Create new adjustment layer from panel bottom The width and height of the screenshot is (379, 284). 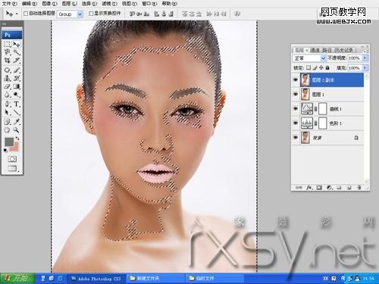coord(329,188)
